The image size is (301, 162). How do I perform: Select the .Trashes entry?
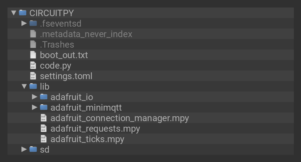coord(57,44)
